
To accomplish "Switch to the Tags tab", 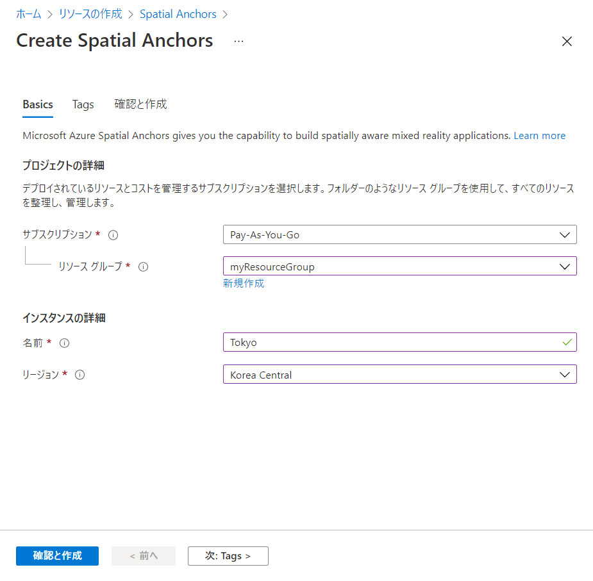I will (83, 104).
